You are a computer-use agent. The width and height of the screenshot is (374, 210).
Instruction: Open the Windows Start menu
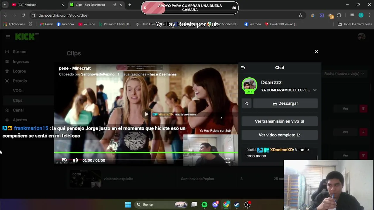128,204
